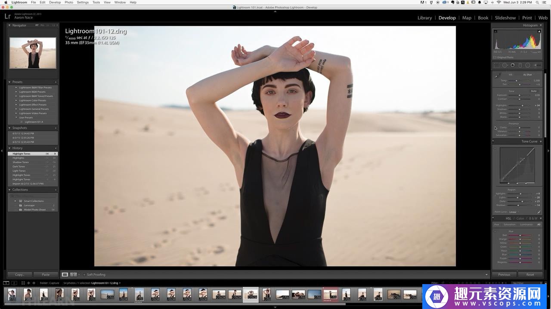Expand Lightroom Color Presets folder
The width and height of the screenshot is (551, 309).
point(16,100)
